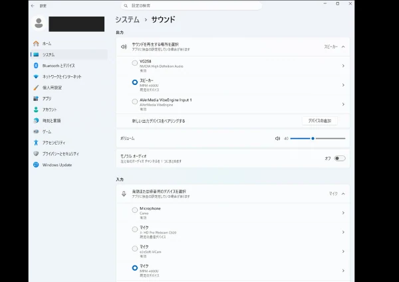This screenshot has height=282, width=399.
Task: Collapse the output device list chevron
Action: (343, 46)
